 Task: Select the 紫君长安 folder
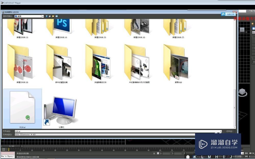point(178,64)
